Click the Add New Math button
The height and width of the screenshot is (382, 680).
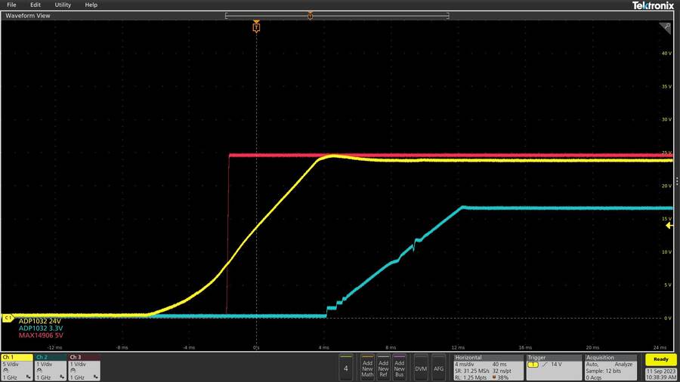367,368
